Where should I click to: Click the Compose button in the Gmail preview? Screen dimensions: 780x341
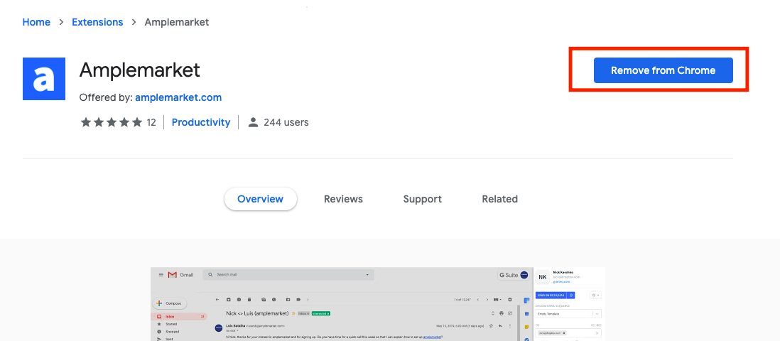170,303
